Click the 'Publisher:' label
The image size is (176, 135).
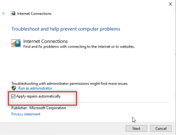coord(19,108)
